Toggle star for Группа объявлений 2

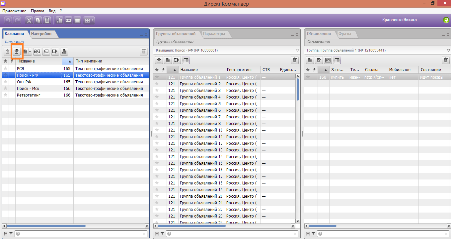(157, 84)
